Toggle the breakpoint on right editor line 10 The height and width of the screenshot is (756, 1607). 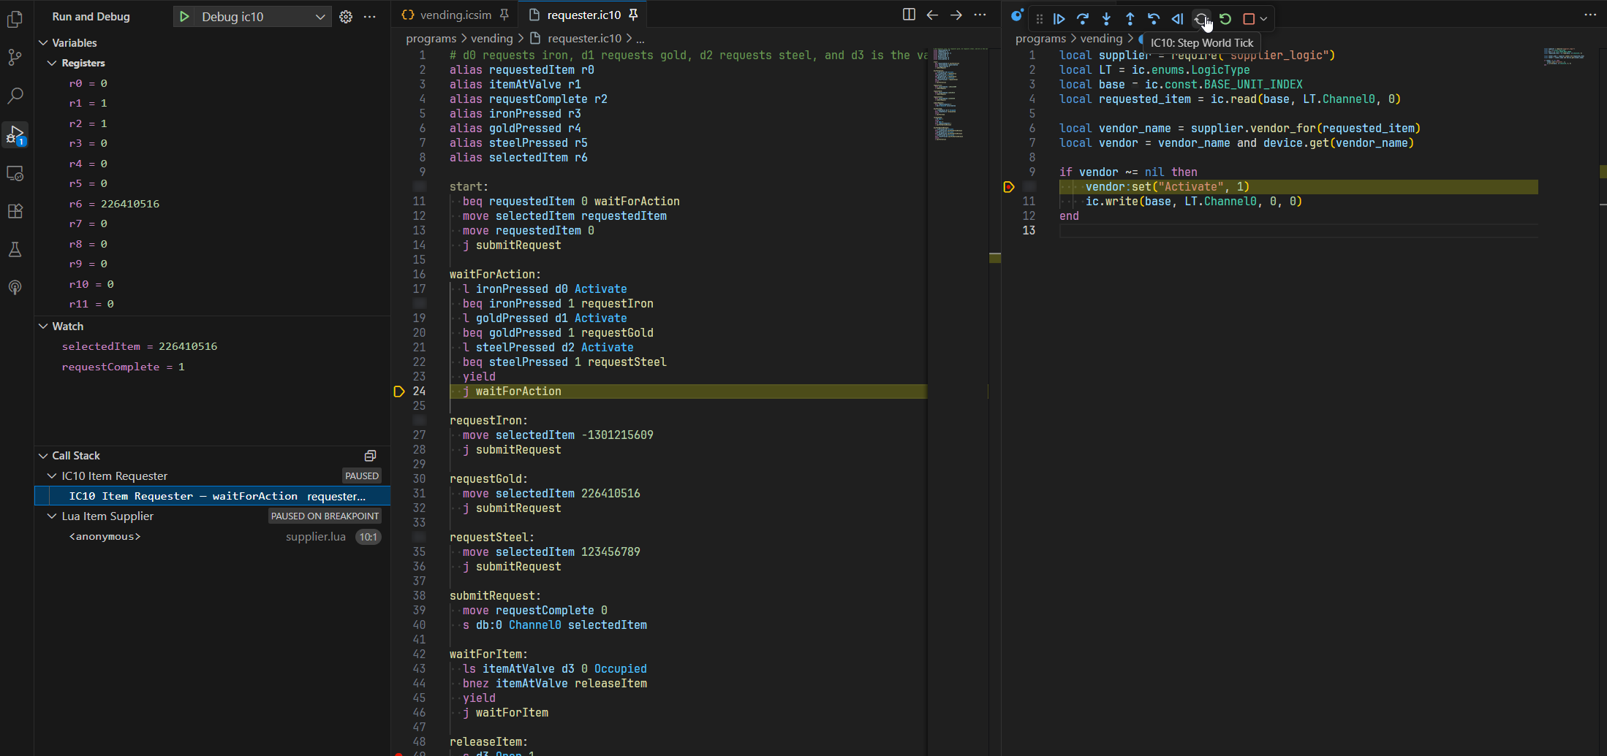coord(1009,187)
